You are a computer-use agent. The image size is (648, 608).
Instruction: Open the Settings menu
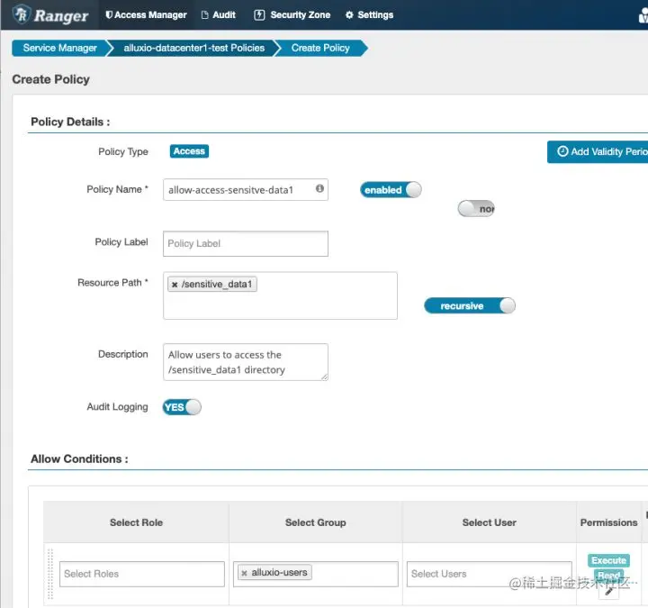(370, 15)
